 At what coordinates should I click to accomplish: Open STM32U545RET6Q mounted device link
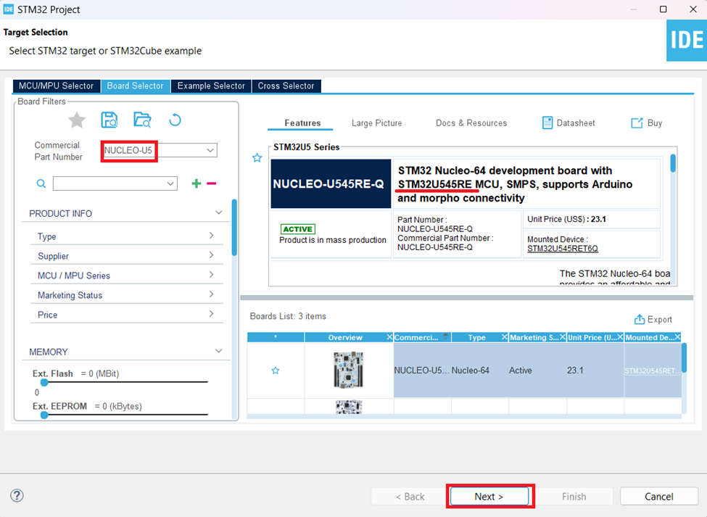tap(562, 249)
